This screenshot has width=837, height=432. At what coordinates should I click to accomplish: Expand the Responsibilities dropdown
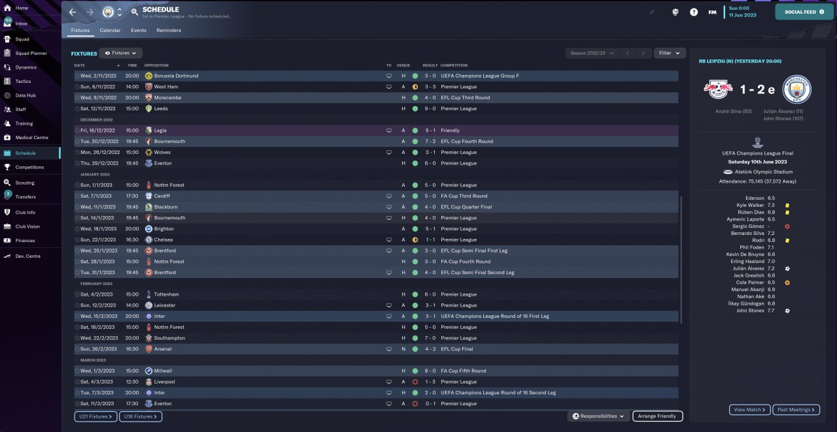pyautogui.click(x=598, y=416)
